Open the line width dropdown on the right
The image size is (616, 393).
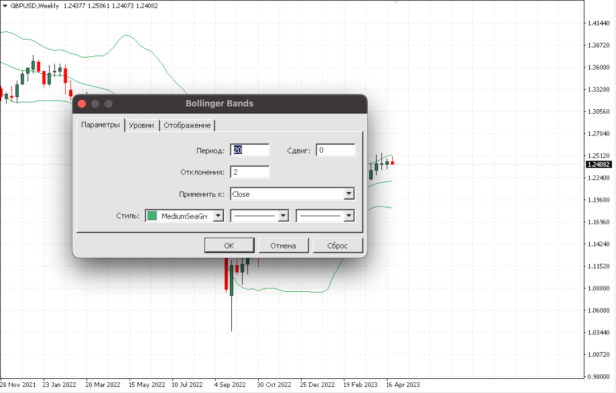pos(349,216)
